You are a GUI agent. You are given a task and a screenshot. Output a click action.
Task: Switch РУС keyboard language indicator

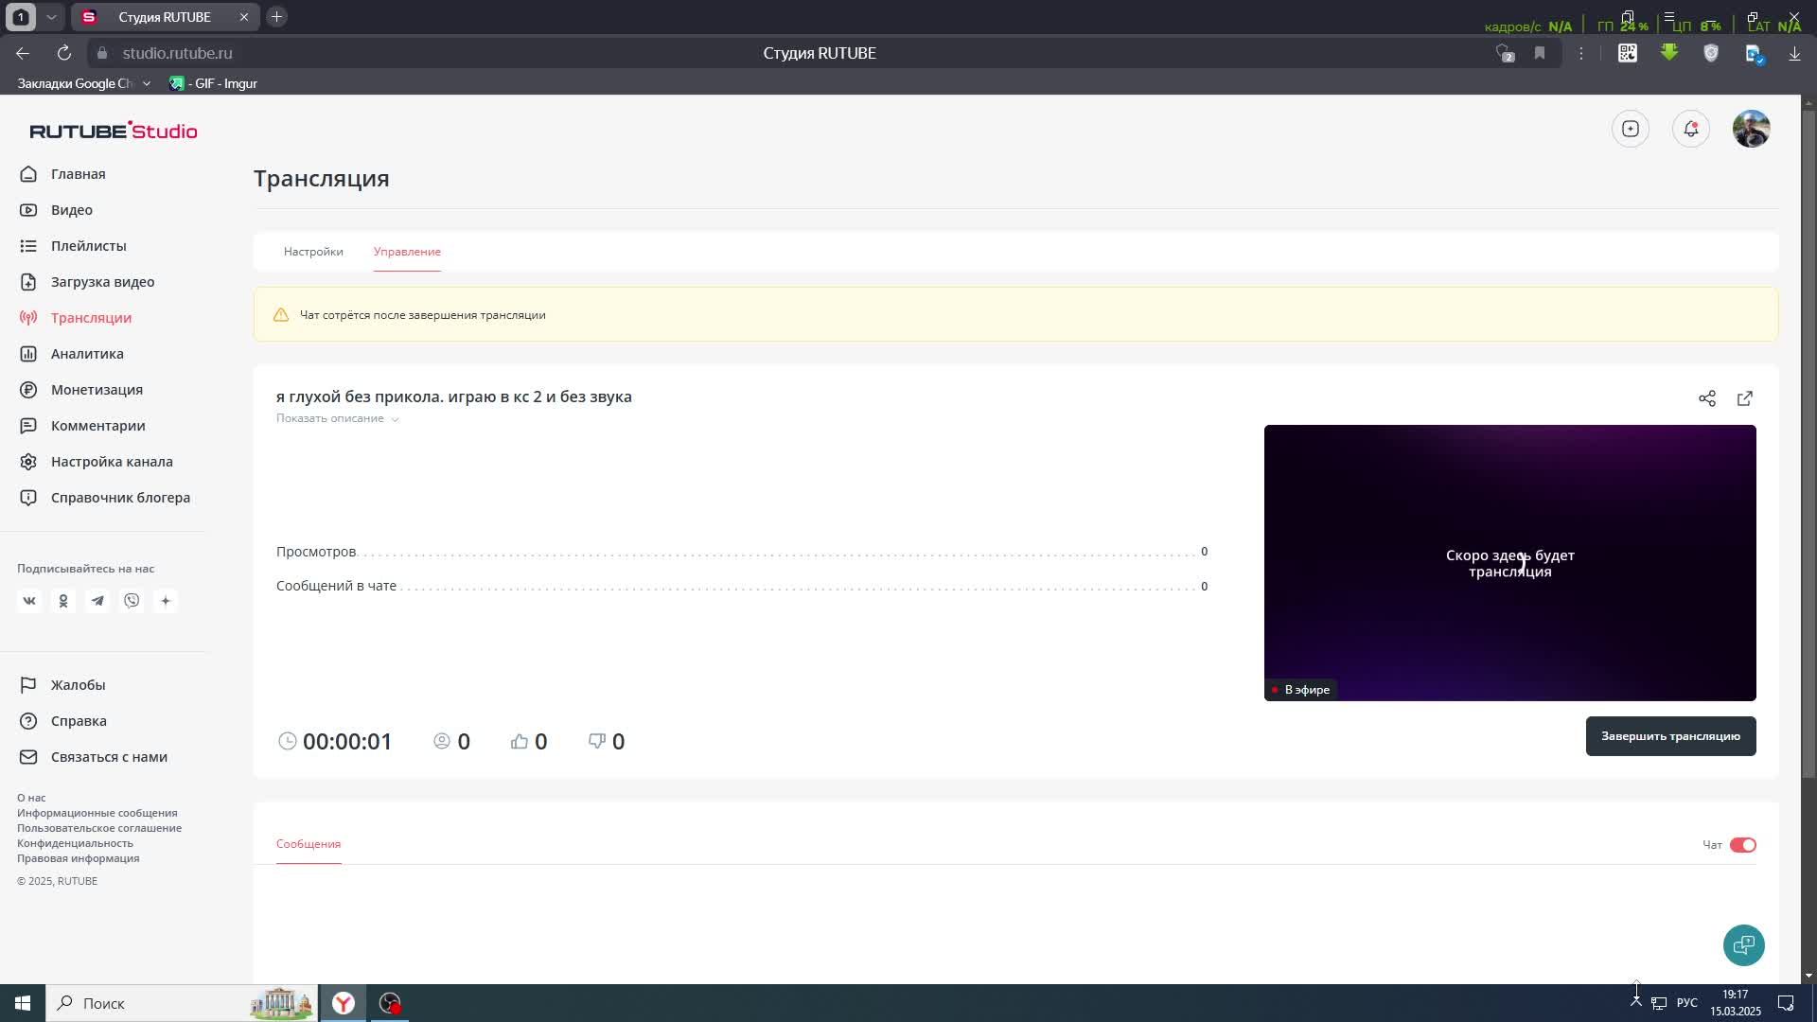tap(1686, 1003)
